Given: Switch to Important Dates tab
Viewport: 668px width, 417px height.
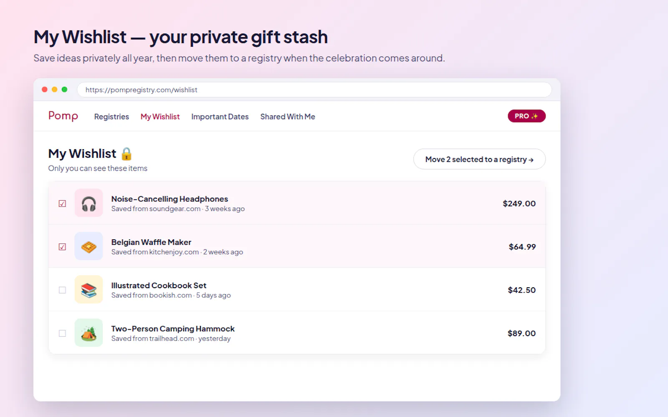Looking at the screenshot, I should coord(220,117).
